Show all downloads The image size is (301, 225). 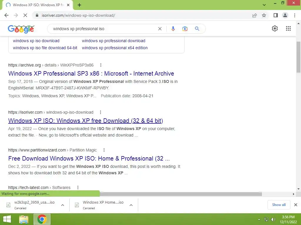pos(279,205)
